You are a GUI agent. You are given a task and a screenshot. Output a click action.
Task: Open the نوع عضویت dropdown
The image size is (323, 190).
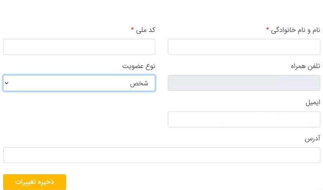[x=79, y=83]
